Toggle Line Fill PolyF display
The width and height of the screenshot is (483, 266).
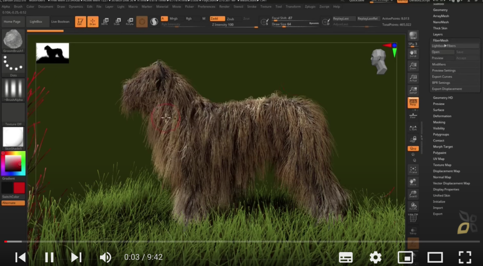pos(413,218)
